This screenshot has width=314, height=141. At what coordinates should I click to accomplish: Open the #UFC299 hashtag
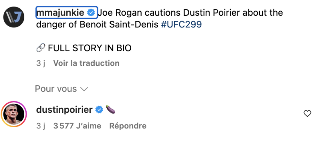point(181,25)
